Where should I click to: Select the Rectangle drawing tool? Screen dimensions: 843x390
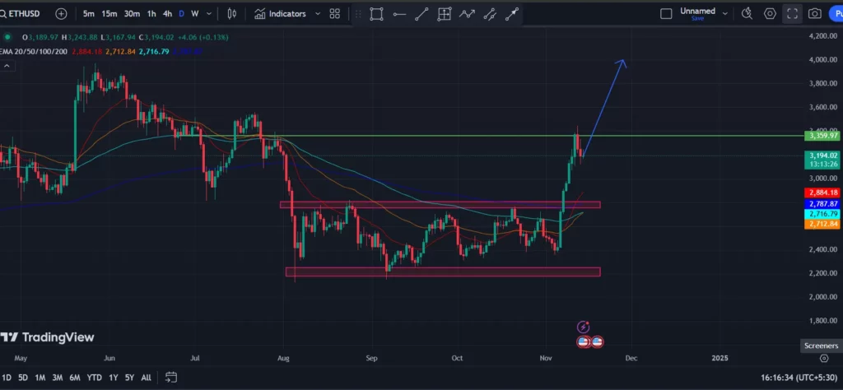click(x=376, y=14)
